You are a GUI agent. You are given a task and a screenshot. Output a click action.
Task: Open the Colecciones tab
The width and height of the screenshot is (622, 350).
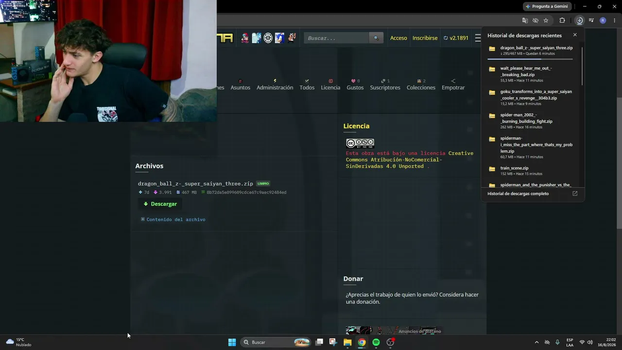click(421, 85)
